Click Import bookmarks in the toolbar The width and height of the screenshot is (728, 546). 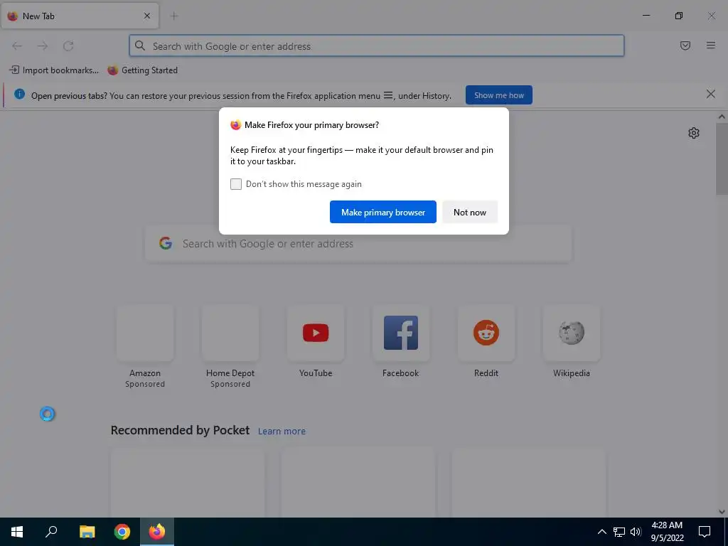(54, 70)
